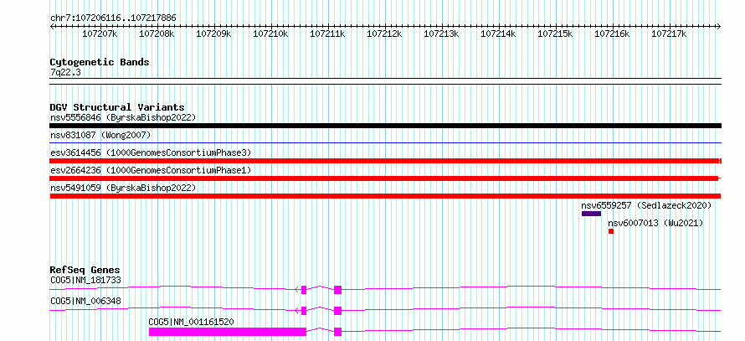The height and width of the screenshot is (341, 745).
Task: Select the 107207k ruler position
Action: pos(100,34)
